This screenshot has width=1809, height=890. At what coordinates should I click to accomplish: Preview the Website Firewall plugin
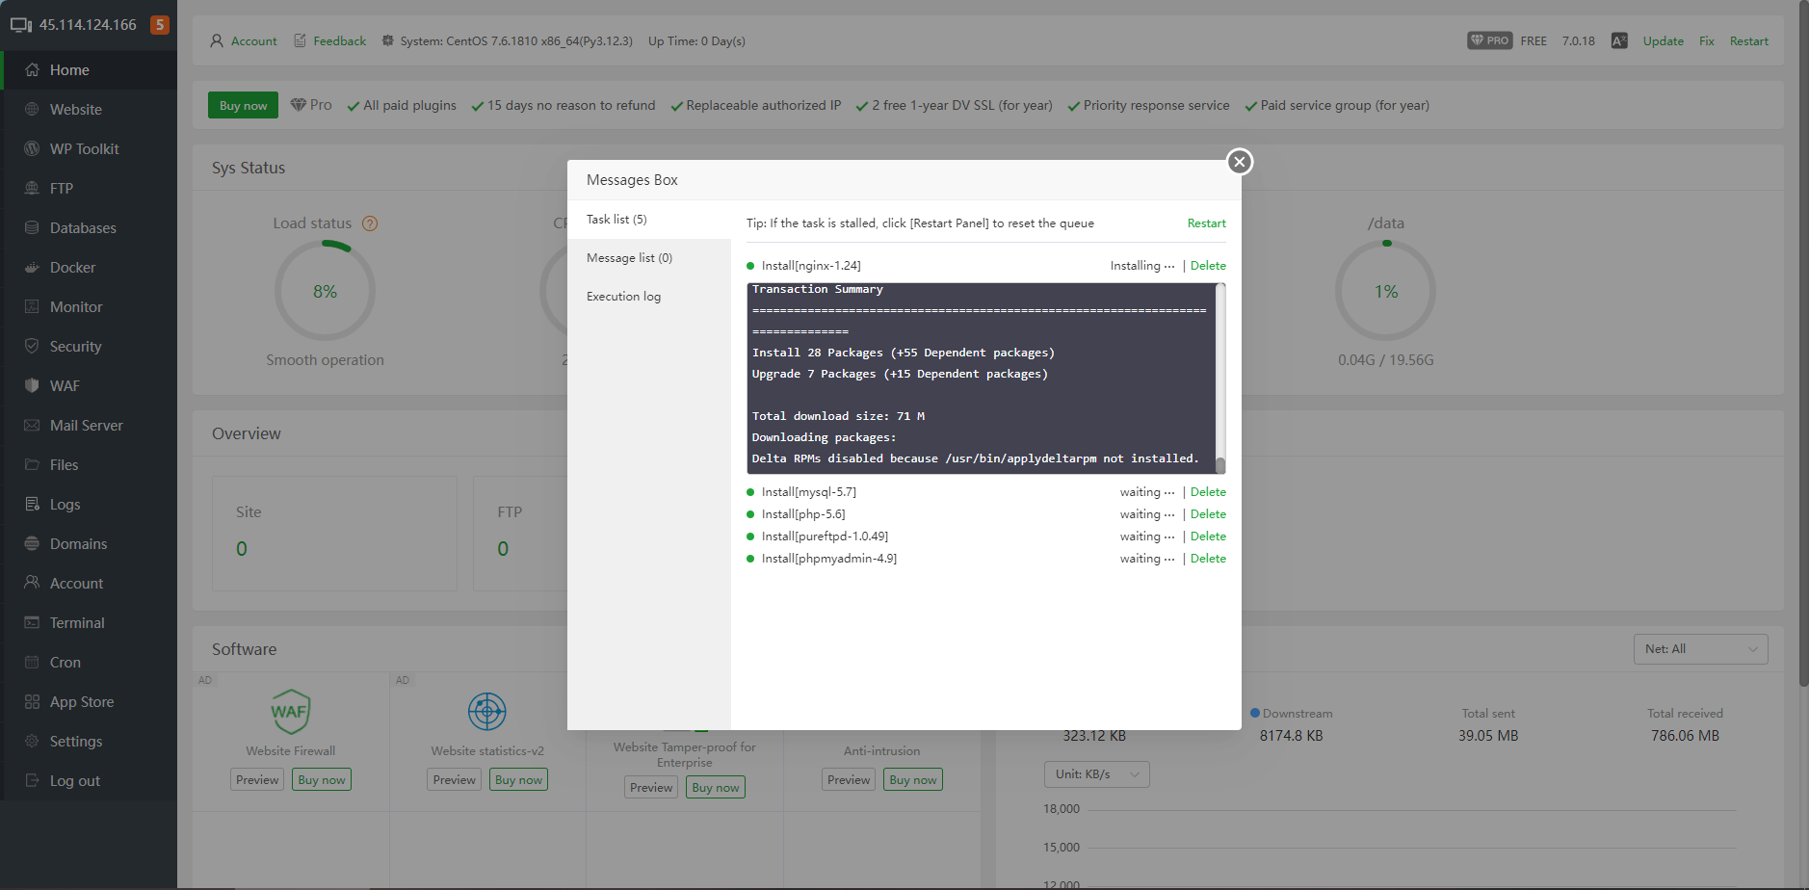click(257, 780)
